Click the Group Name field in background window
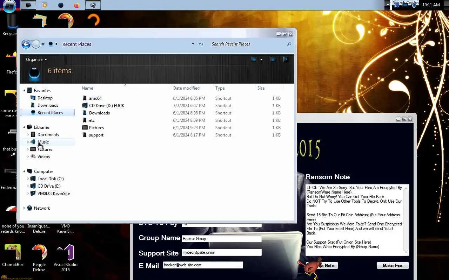Screen dimensions: 449x280 221,239
